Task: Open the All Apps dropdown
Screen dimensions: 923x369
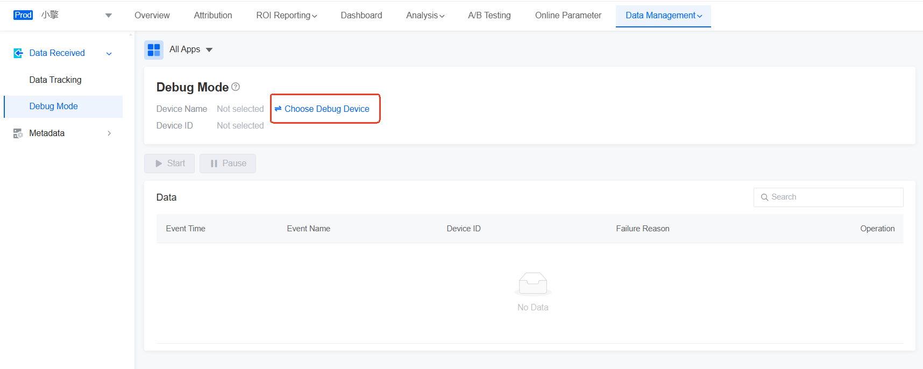Action: pyautogui.click(x=209, y=50)
